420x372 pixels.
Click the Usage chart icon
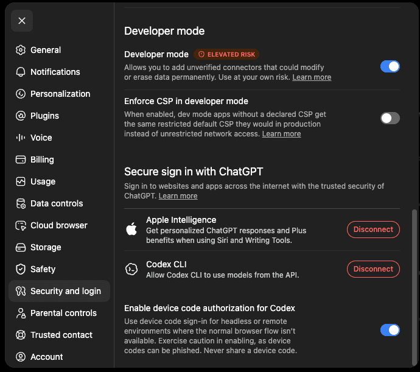pyautogui.click(x=21, y=181)
